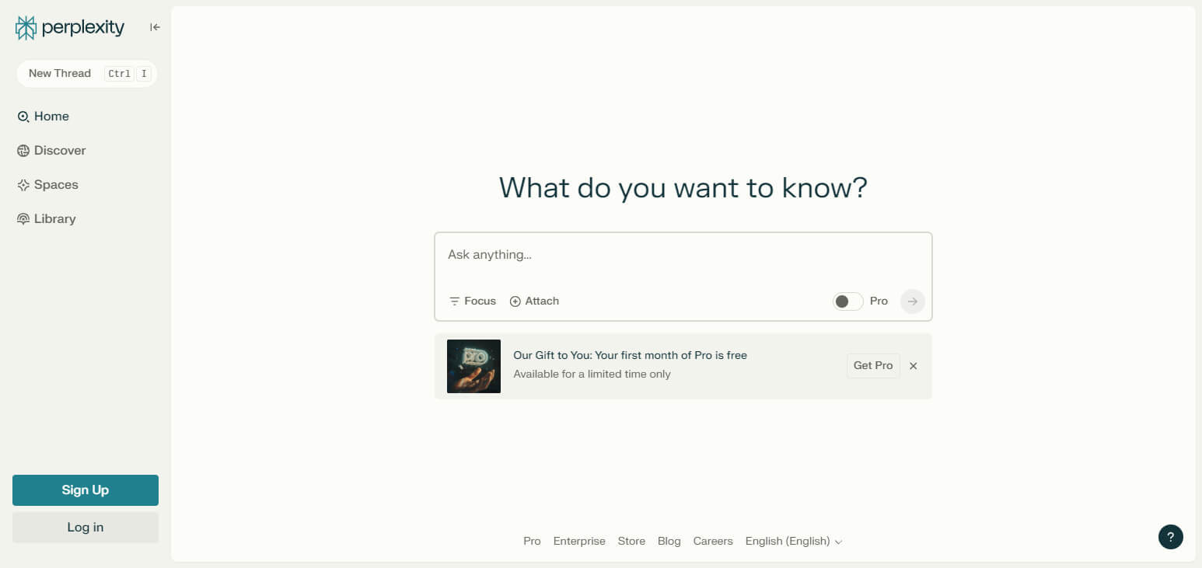The image size is (1202, 568).
Task: Expand the English language dropdown
Action: 794,542
